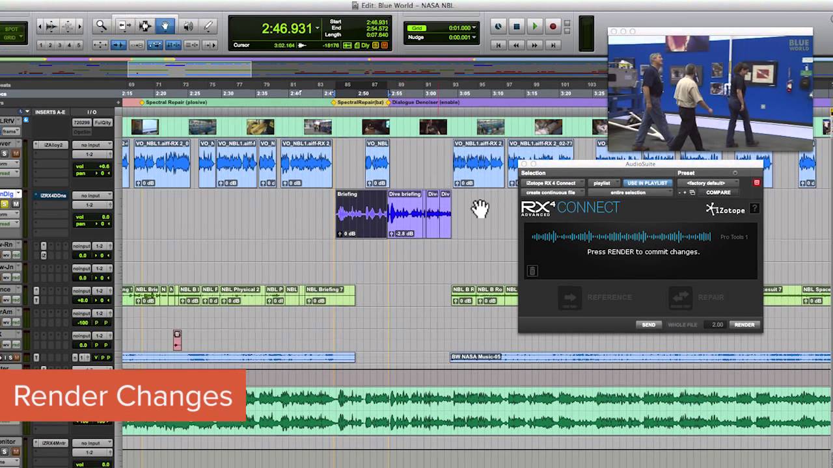Open the Nudge value dropdown
833x468 pixels.
pyautogui.click(x=474, y=37)
